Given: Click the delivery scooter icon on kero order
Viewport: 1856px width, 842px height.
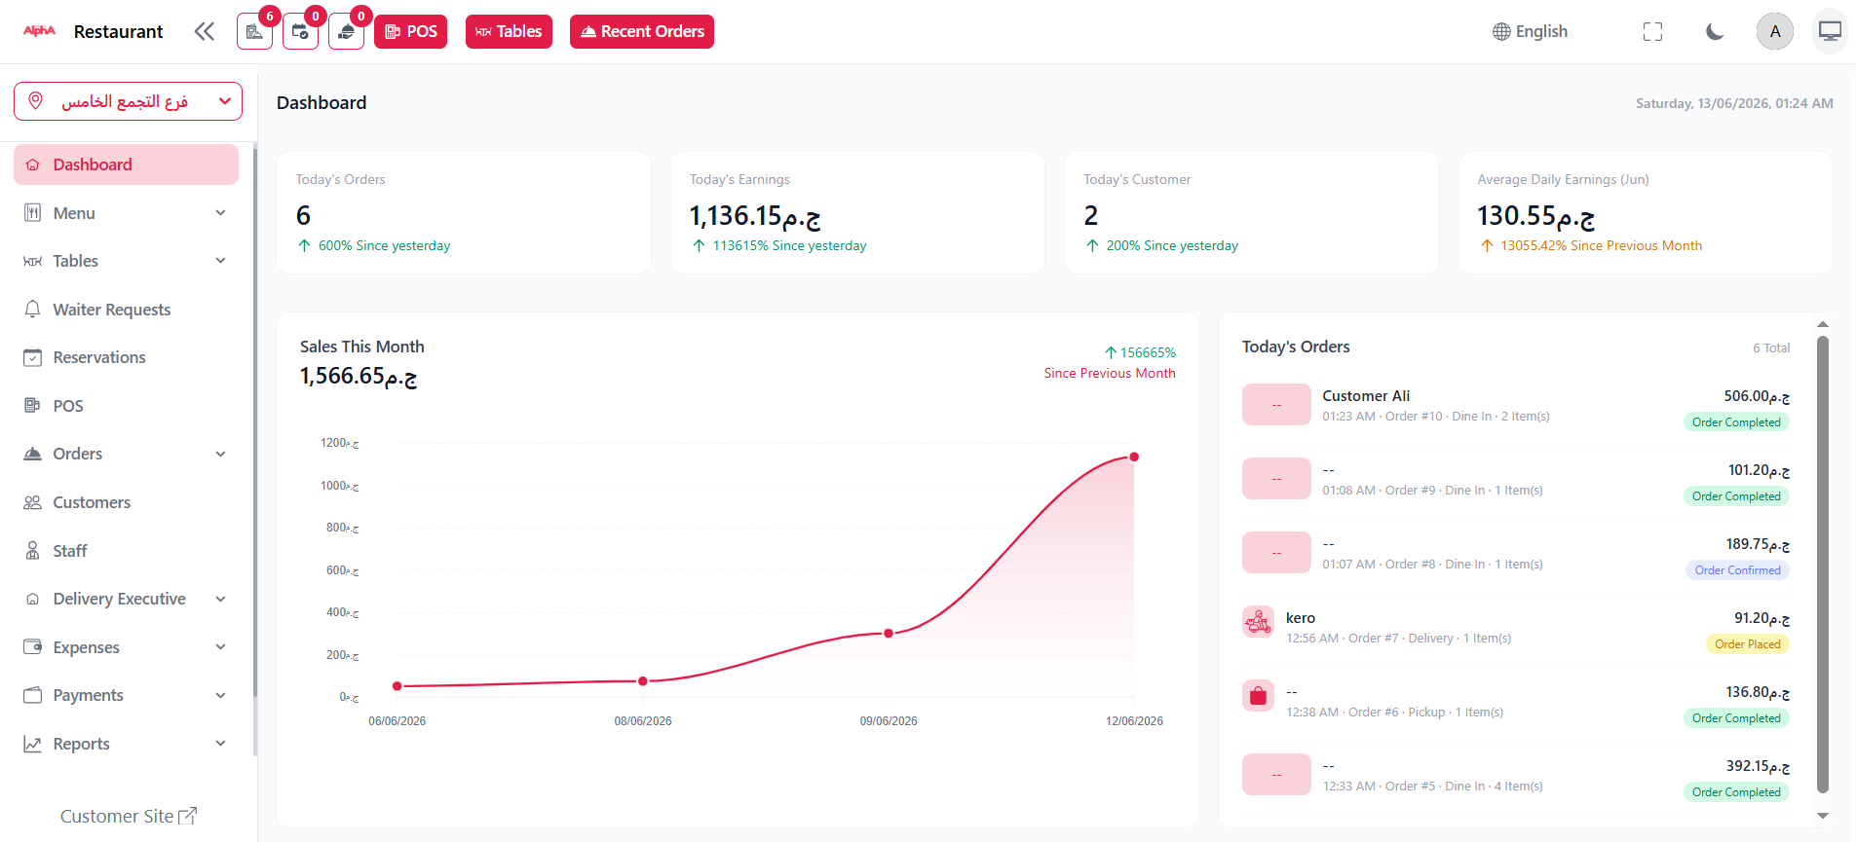Looking at the screenshot, I should coord(1258,621).
